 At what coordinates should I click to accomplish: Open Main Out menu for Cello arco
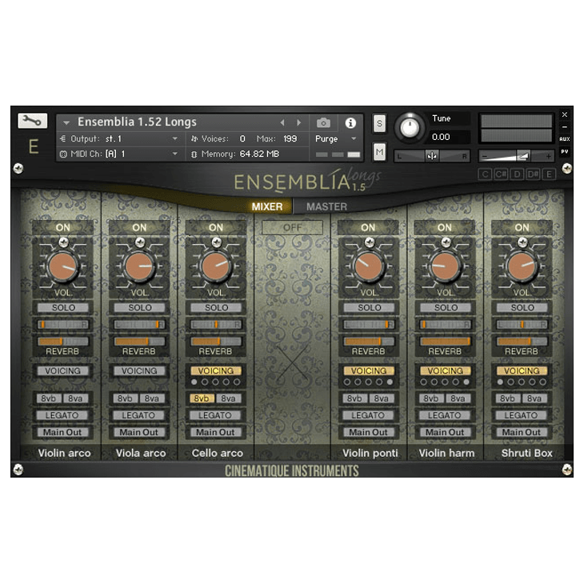(216, 433)
